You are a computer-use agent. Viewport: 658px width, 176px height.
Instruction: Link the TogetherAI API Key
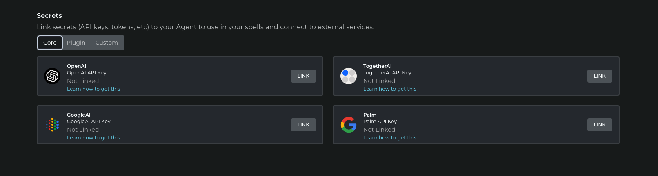click(x=599, y=76)
